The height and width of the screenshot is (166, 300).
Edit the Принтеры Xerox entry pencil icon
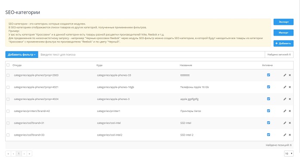coord(285,111)
